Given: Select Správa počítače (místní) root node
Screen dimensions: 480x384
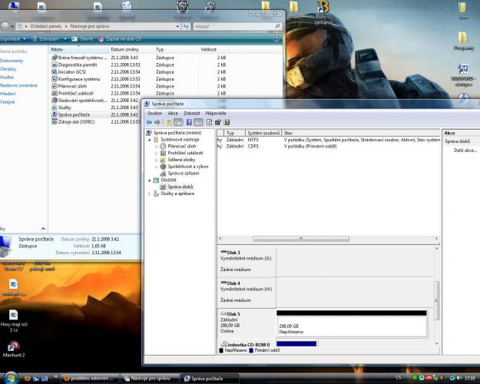Looking at the screenshot, I should [x=177, y=133].
